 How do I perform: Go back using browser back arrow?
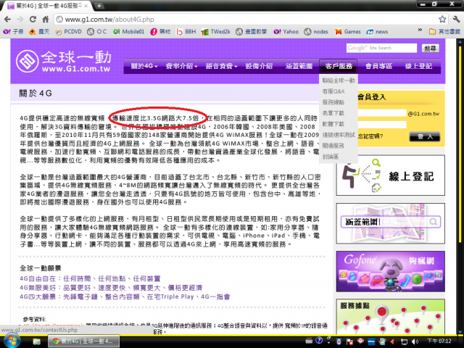[x=8, y=20]
